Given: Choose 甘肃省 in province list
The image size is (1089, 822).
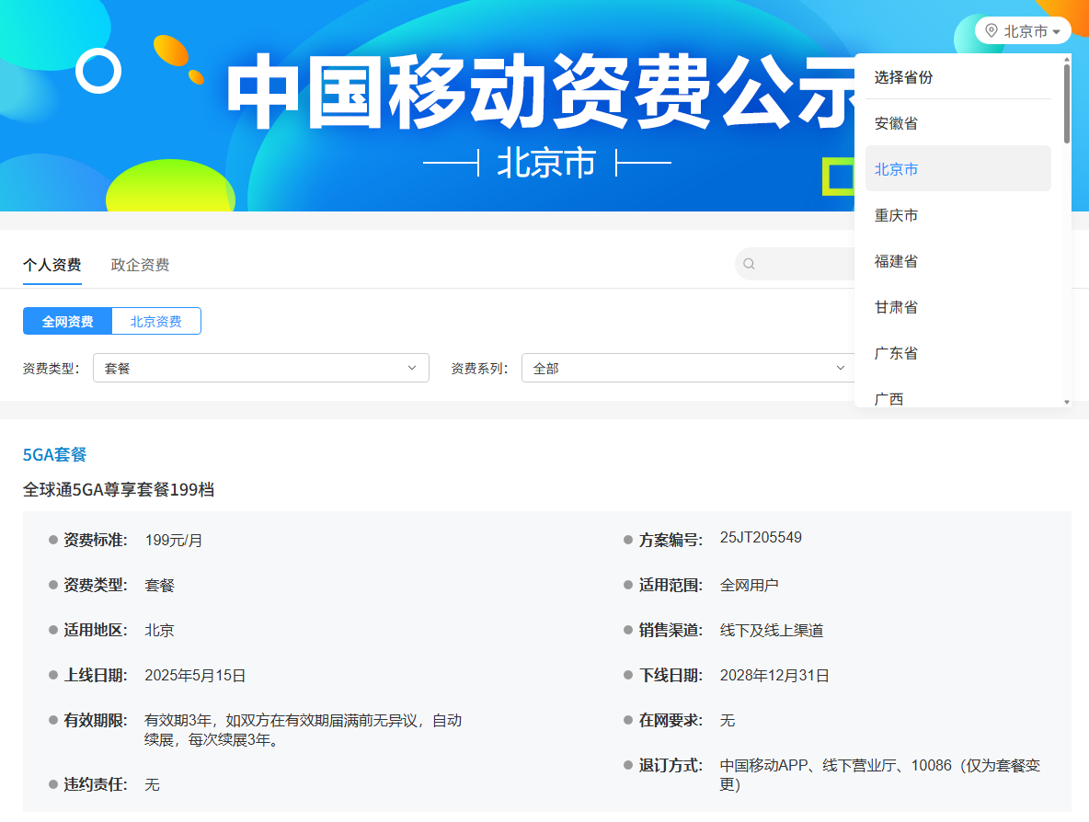Looking at the screenshot, I should pyautogui.click(x=896, y=307).
